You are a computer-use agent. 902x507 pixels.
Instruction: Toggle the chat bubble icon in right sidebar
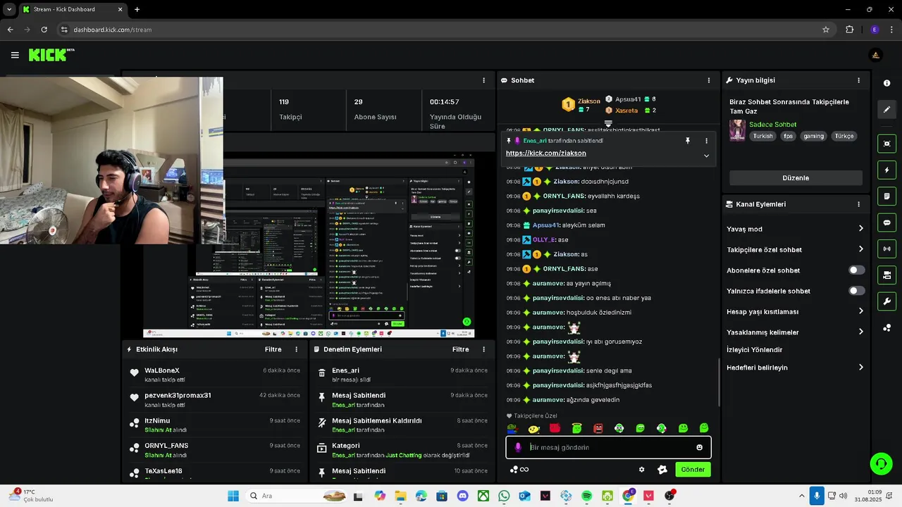click(886, 223)
